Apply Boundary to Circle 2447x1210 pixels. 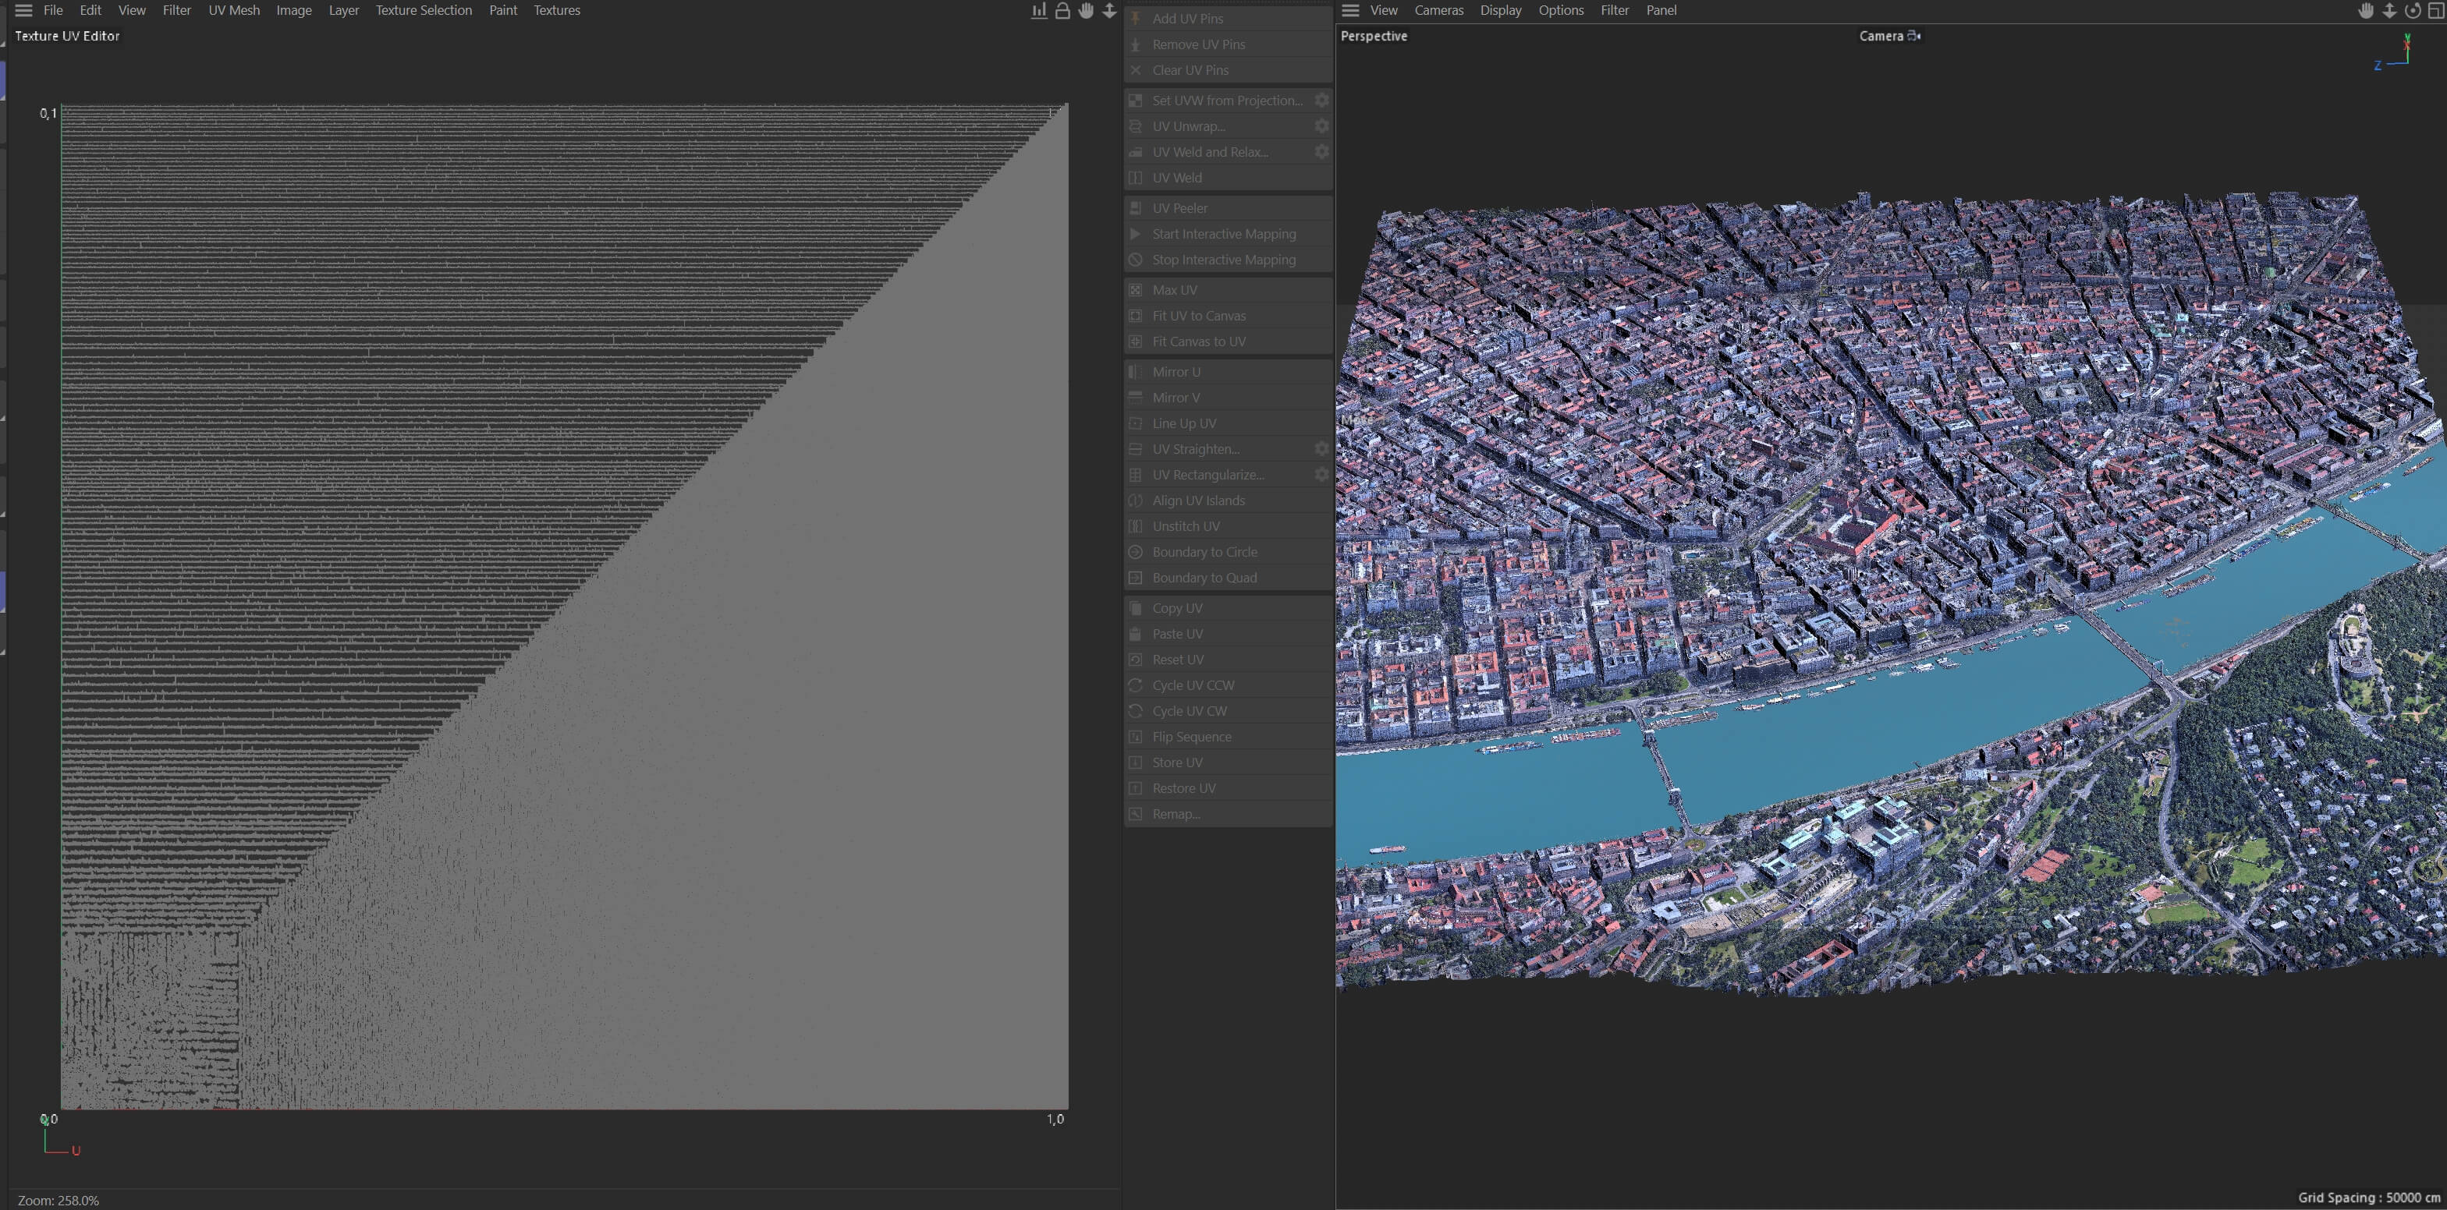pyautogui.click(x=1229, y=551)
